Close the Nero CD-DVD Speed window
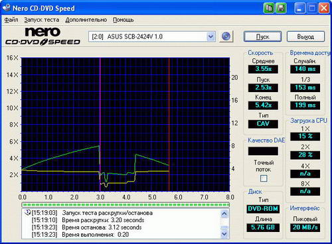Screen dimensions: 332x244 point(324,8)
